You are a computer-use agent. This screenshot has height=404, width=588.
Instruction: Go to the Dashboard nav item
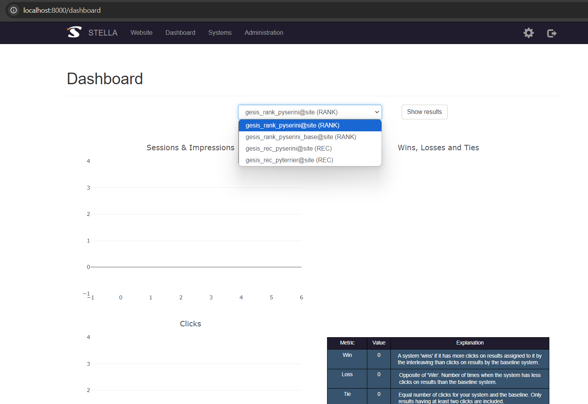tap(180, 33)
